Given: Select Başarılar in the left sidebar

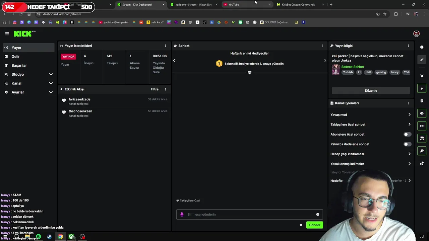Looking at the screenshot, I should point(28,65).
